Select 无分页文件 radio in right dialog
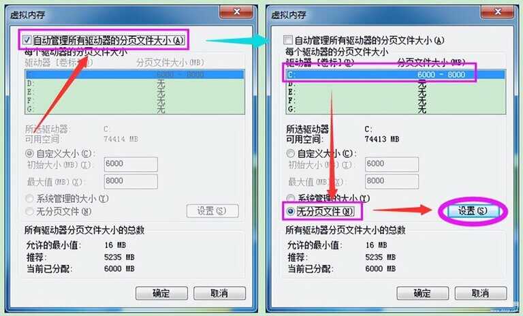 291,211
